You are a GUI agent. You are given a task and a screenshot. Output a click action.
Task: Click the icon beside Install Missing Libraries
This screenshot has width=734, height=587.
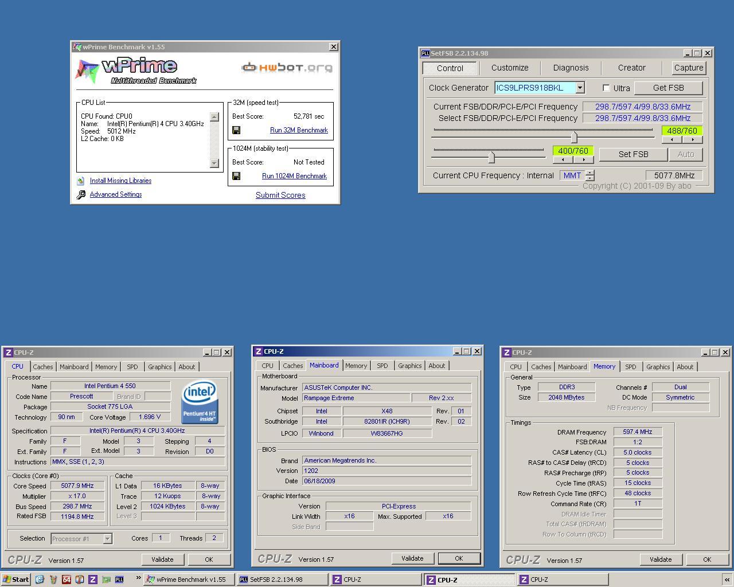[81, 181]
